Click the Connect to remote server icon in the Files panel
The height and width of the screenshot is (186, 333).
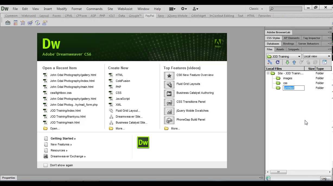270,62
